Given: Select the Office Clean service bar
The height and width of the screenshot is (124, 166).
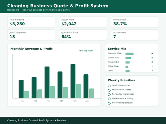Looking at the screenshot, I should point(127,67).
